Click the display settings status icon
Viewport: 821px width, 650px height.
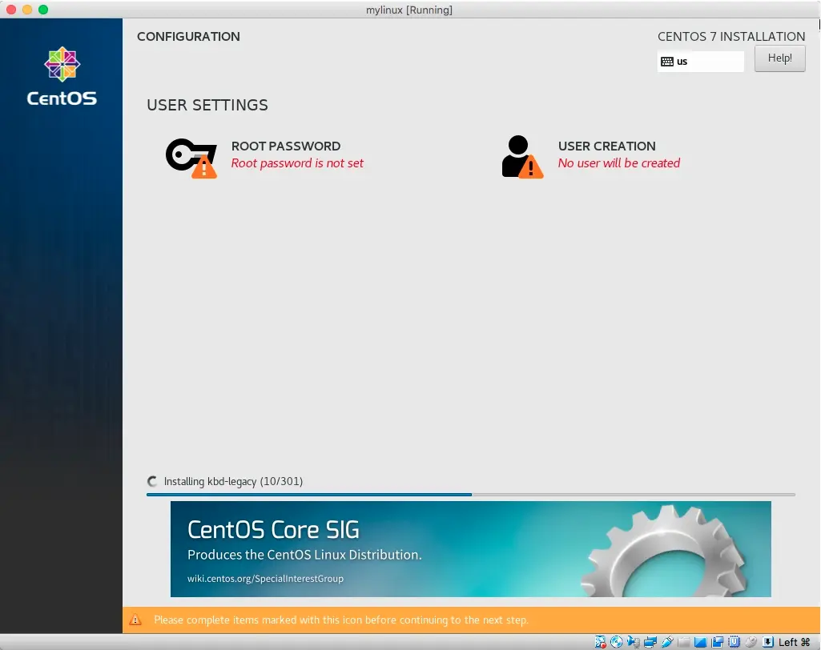[x=701, y=642]
